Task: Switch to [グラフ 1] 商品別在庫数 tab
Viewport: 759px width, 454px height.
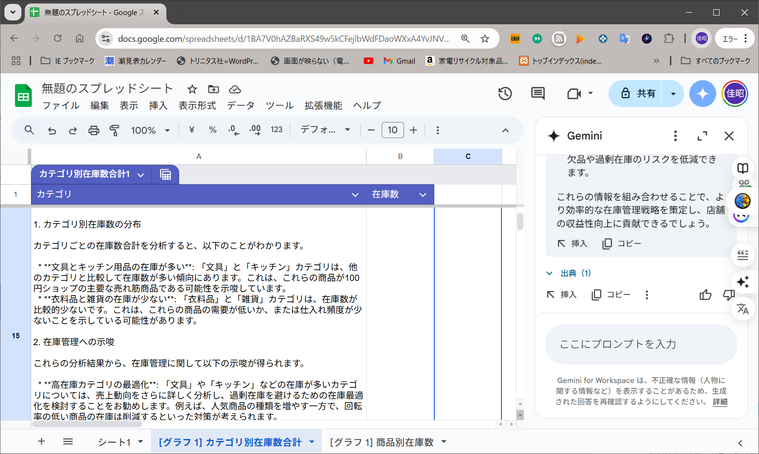Action: (381, 442)
